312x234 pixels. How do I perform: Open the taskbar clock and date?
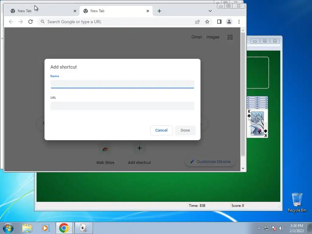coord(296,228)
